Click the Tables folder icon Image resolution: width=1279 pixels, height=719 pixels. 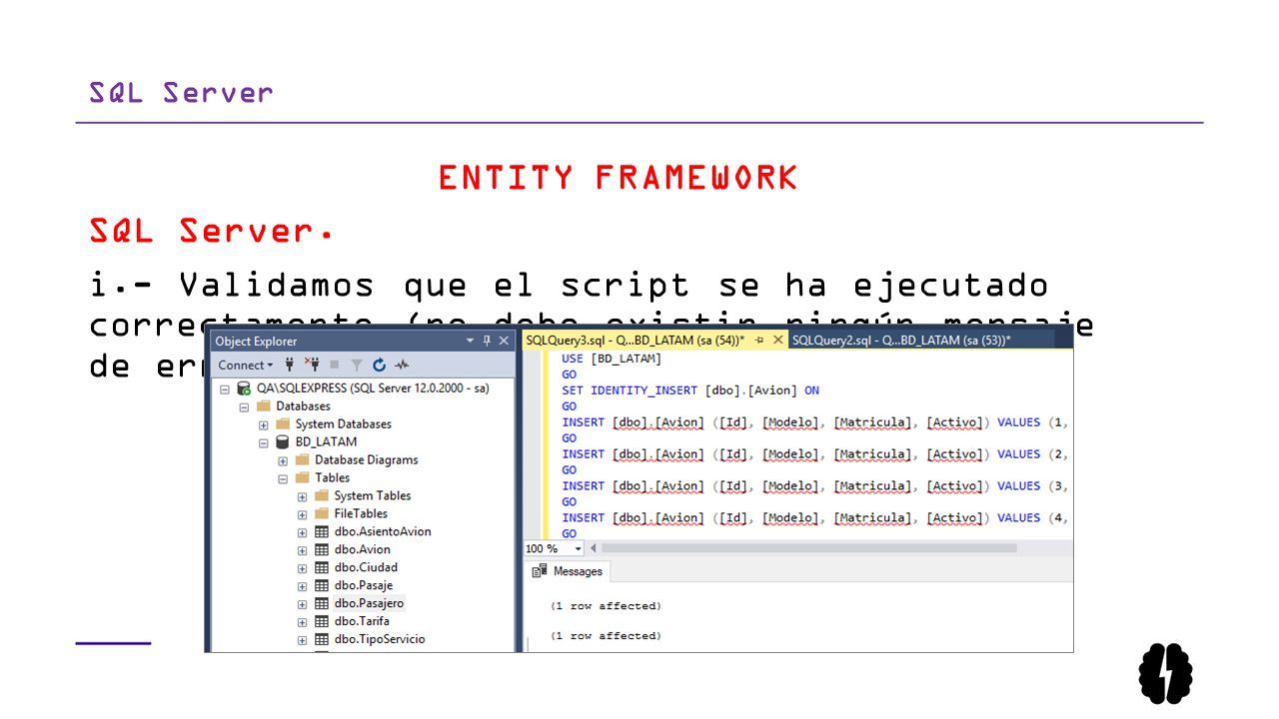click(x=302, y=477)
